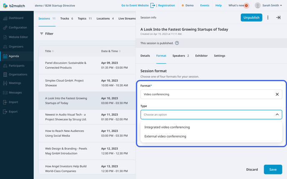Open the Events link in header
The height and width of the screenshot is (179, 287).
(x=205, y=5)
